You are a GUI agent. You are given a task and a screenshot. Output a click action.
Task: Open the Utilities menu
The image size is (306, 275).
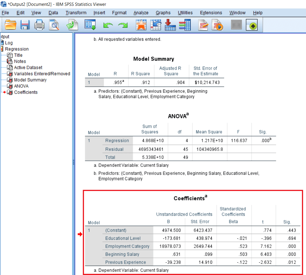pyautogui.click(x=185, y=13)
